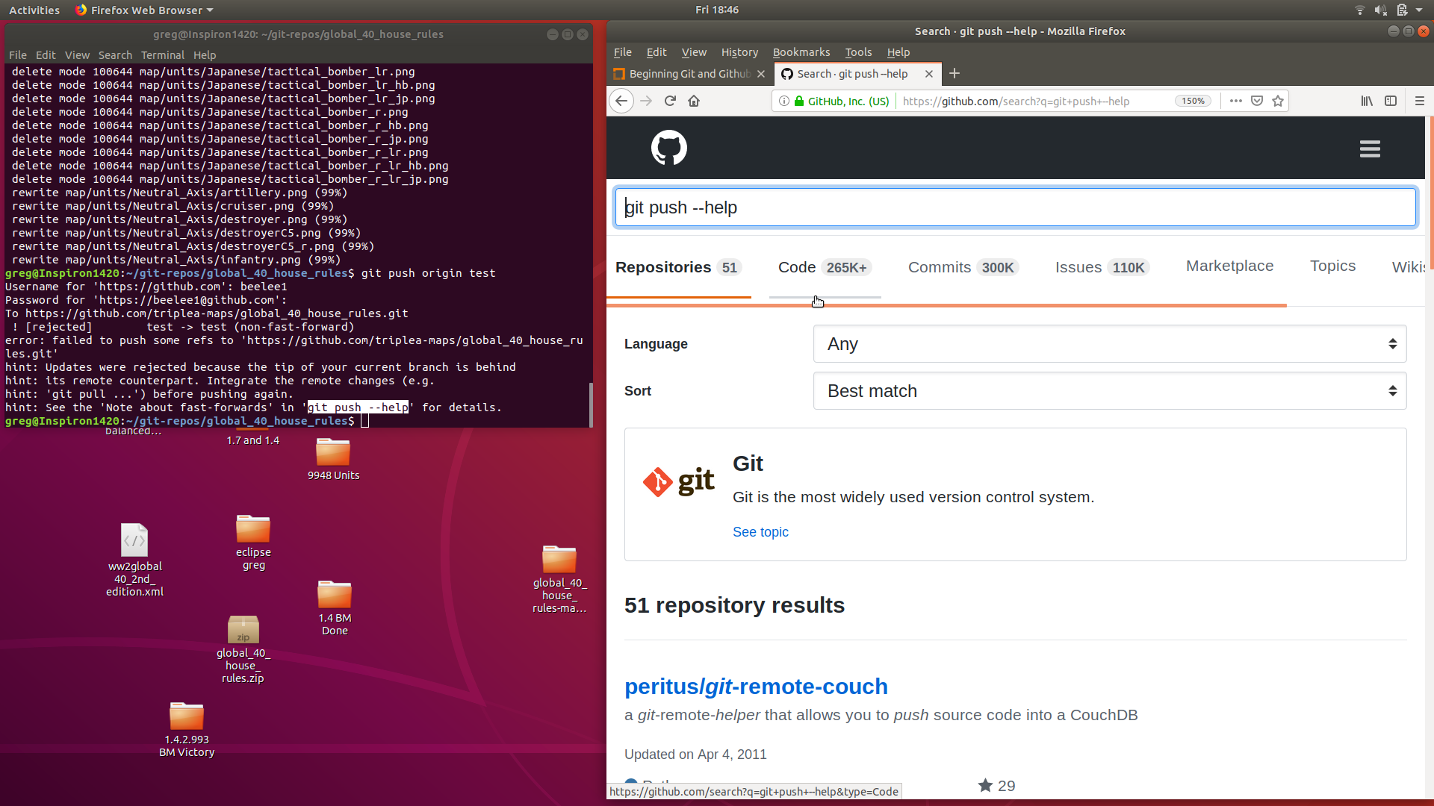The width and height of the screenshot is (1434, 806).
Task: Open Firefox History menu
Action: (x=739, y=52)
